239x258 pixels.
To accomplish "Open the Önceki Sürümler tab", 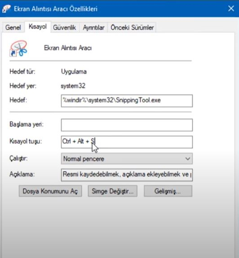I will (x=132, y=27).
